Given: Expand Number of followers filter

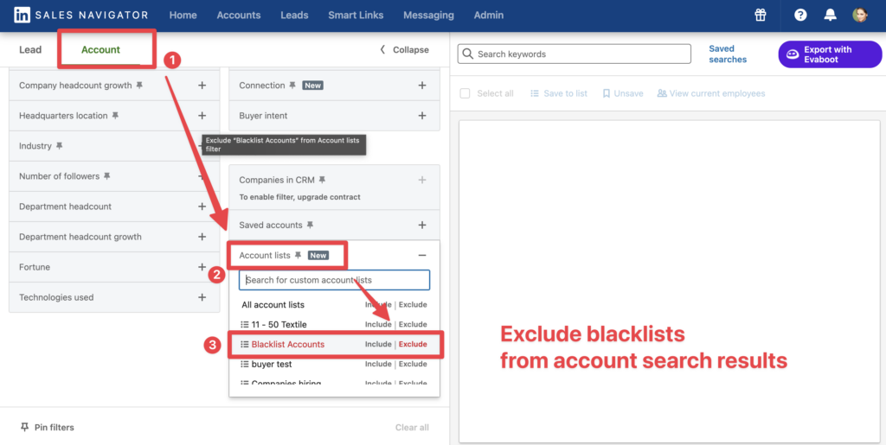Looking at the screenshot, I should click(x=202, y=176).
